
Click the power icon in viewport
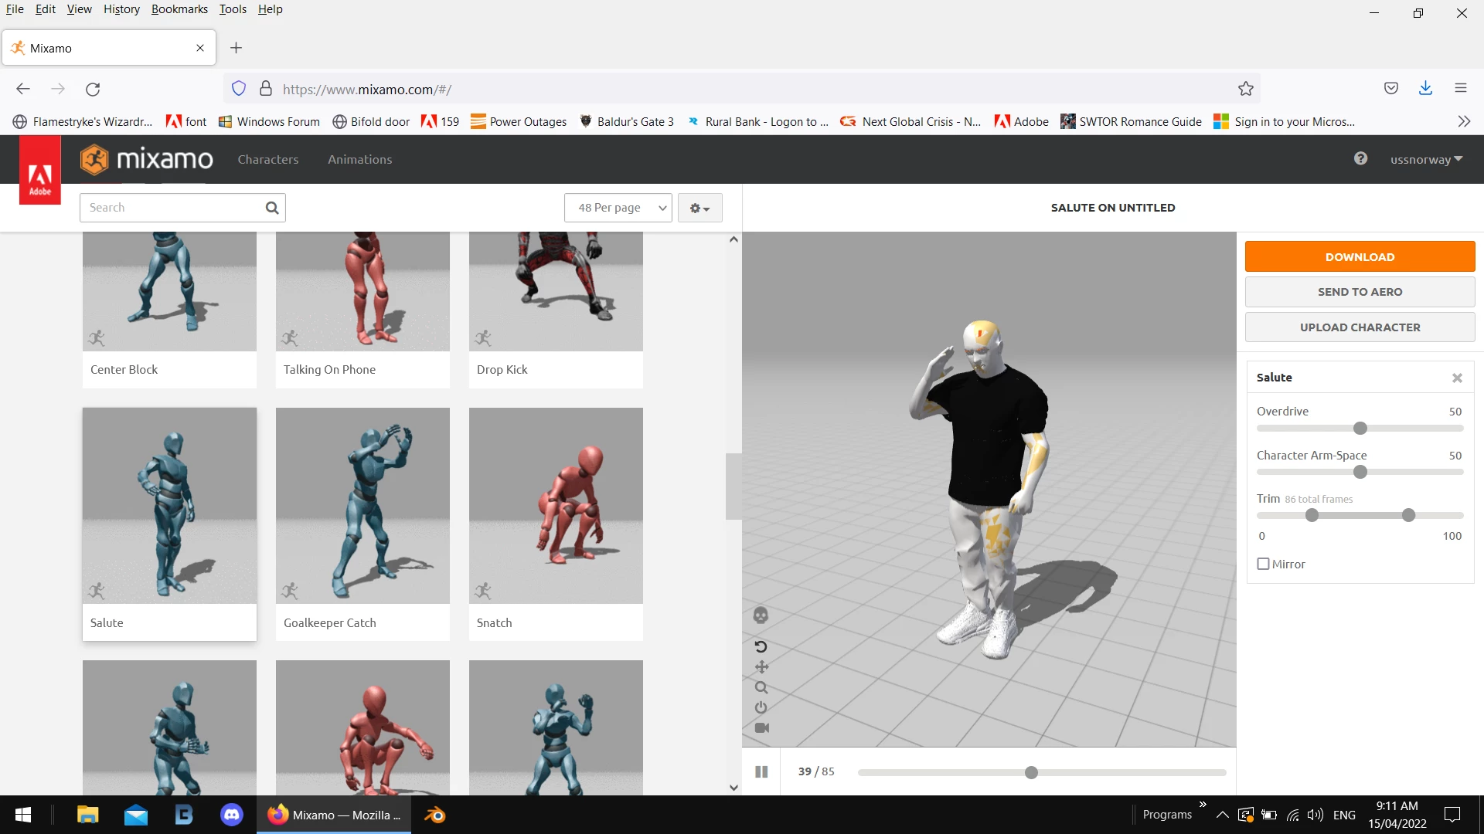[761, 707]
